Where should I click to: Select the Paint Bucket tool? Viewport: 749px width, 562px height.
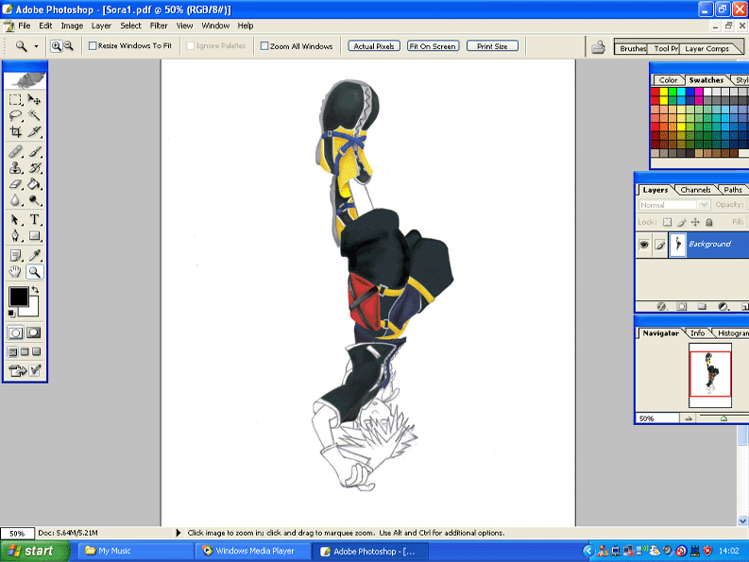(x=34, y=184)
